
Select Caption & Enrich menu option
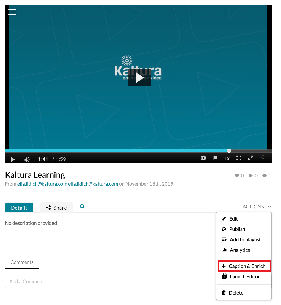244,266
